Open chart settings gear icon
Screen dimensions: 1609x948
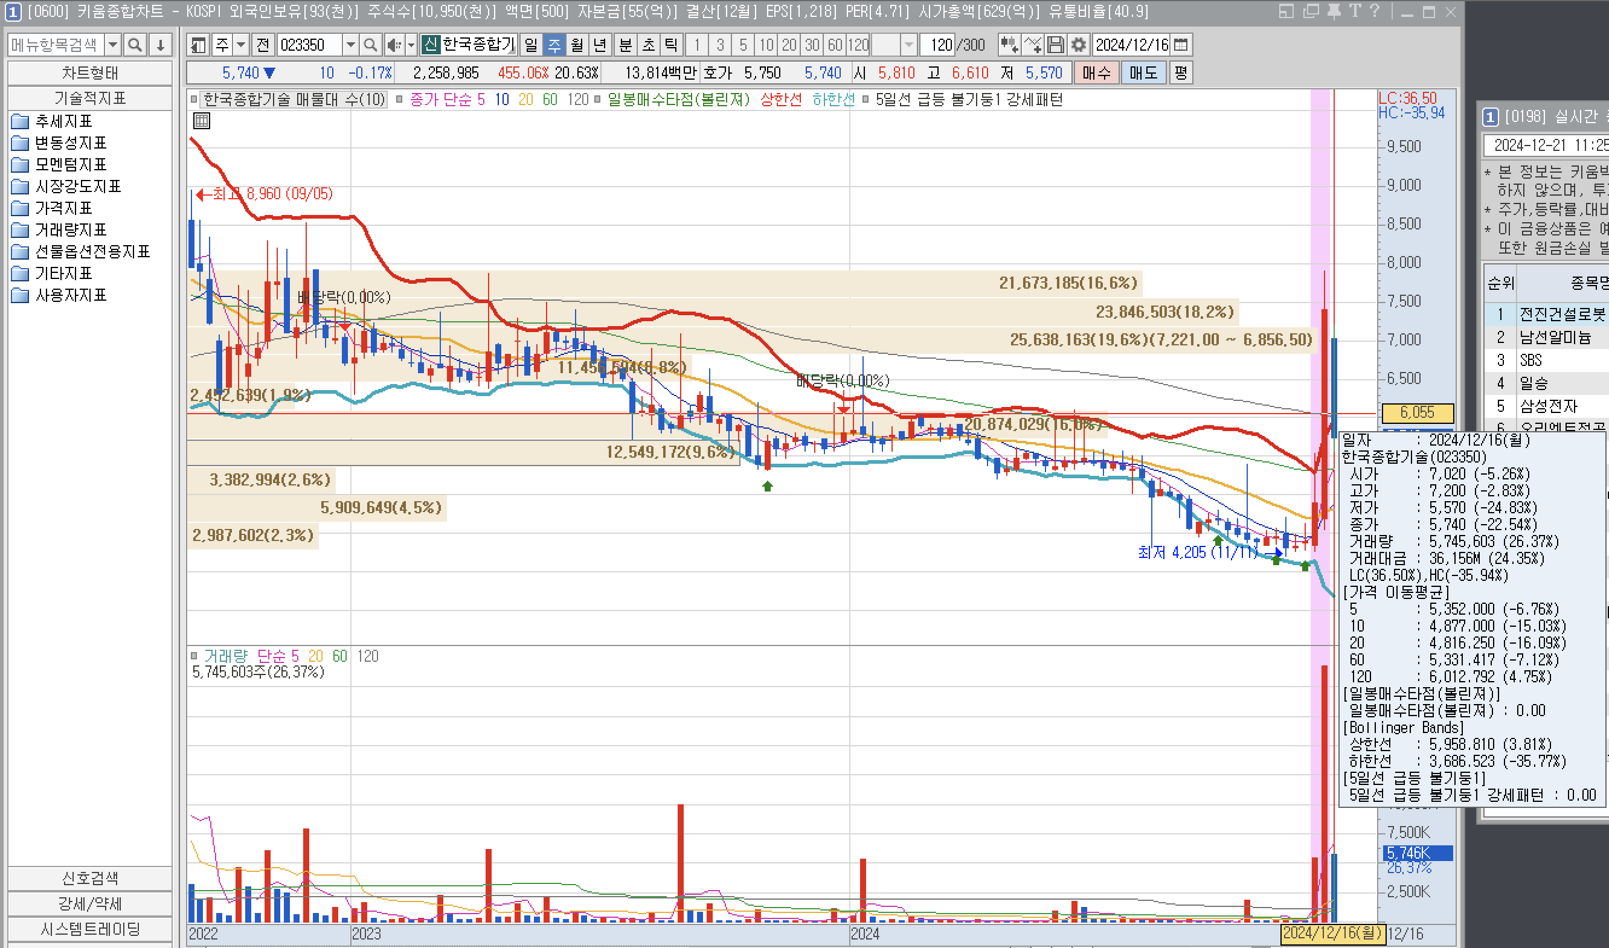[1079, 45]
